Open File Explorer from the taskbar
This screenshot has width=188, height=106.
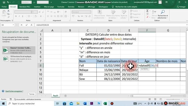78,103
